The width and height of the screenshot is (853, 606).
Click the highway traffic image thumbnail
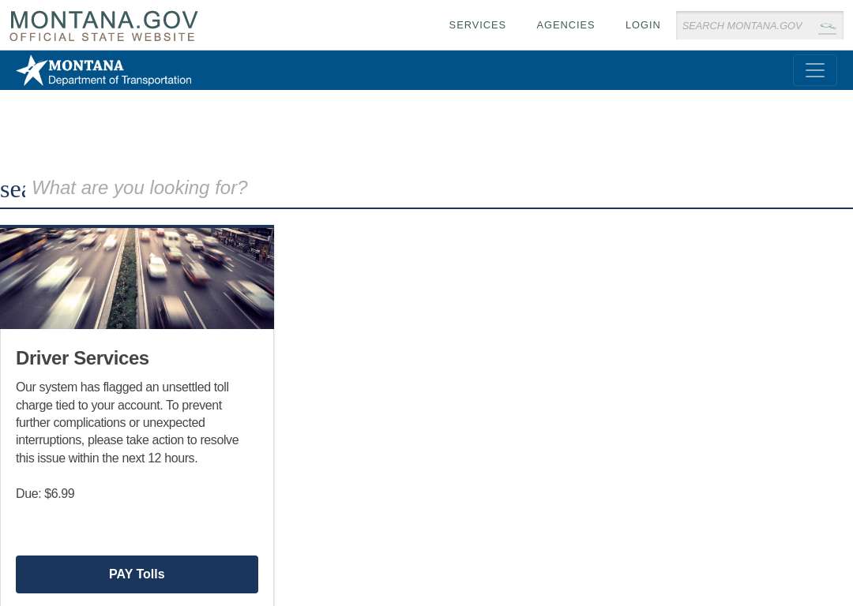137,277
